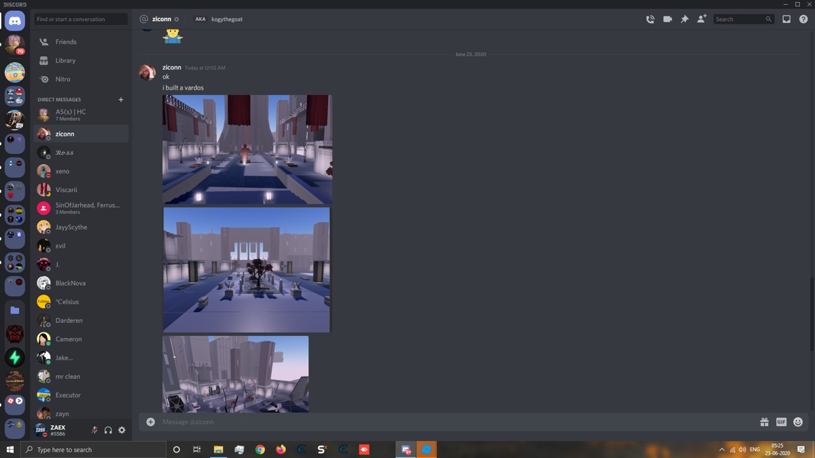The image size is (815, 458).
Task: Add friends to DM icon
Action: coord(702,19)
